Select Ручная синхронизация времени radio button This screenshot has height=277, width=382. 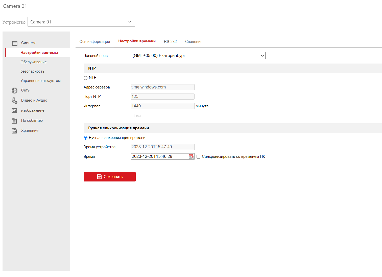(85, 138)
